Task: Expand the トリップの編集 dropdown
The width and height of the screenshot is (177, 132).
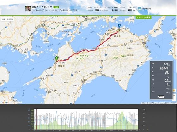Action: pyautogui.click(x=143, y=17)
